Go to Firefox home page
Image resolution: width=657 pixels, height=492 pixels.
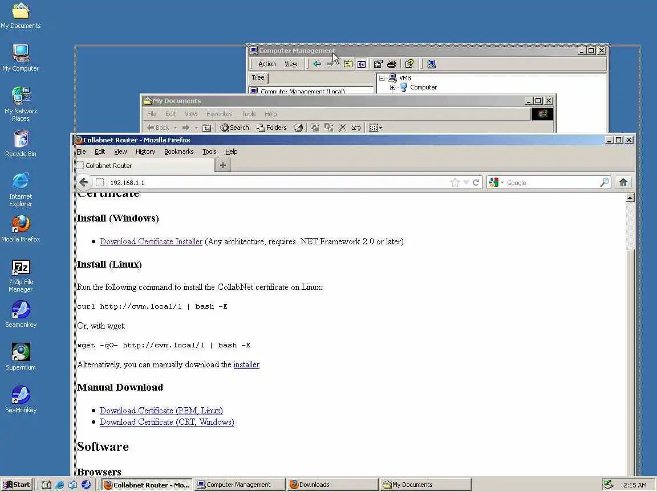(623, 182)
